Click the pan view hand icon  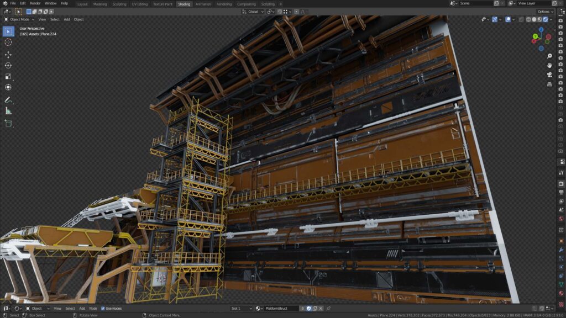[x=549, y=65]
